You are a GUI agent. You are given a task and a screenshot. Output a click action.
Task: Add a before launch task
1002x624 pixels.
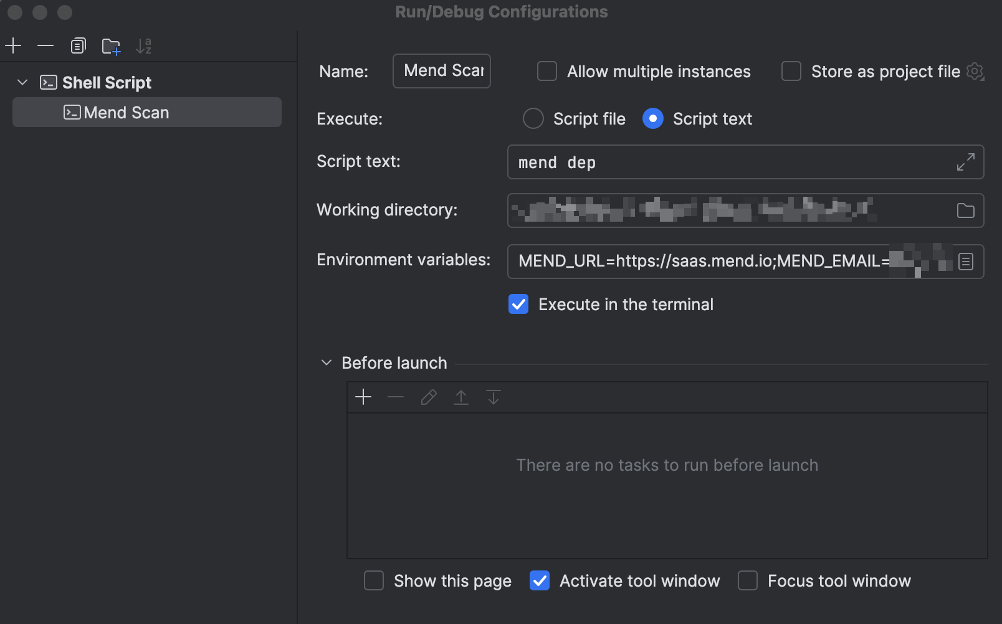363,397
